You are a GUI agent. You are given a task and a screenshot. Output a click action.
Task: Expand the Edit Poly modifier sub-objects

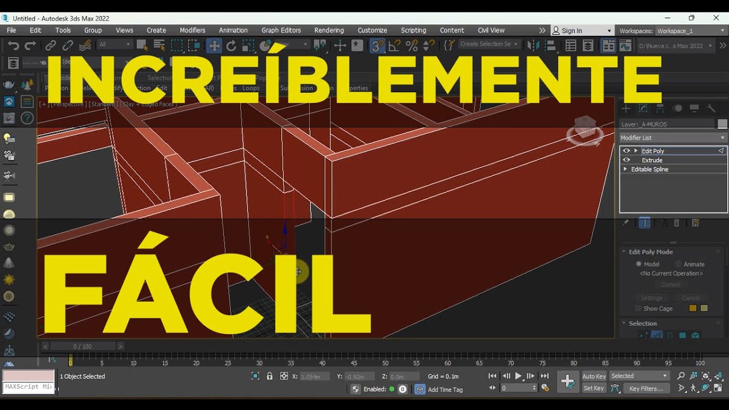(636, 151)
